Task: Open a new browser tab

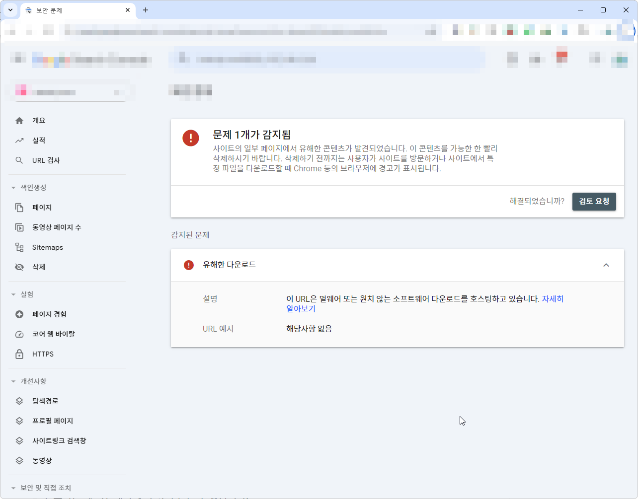Action: [x=145, y=10]
